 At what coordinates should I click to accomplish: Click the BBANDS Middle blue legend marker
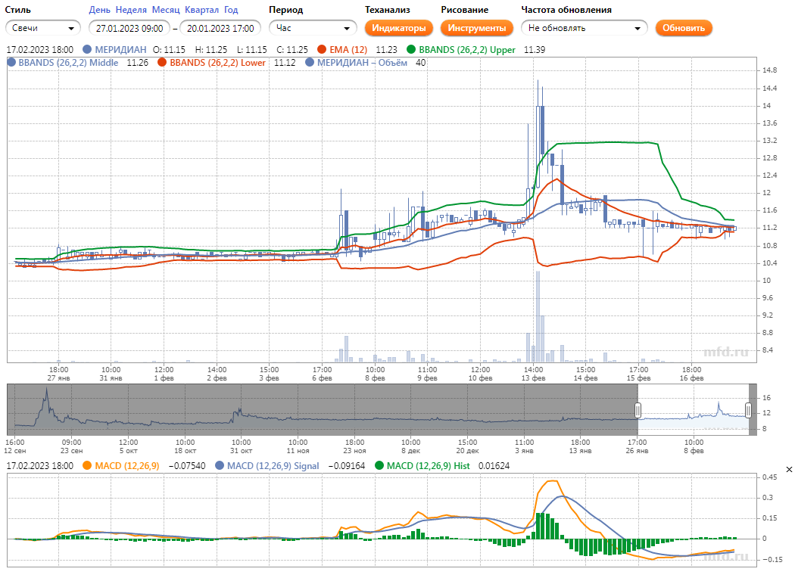click(11, 63)
